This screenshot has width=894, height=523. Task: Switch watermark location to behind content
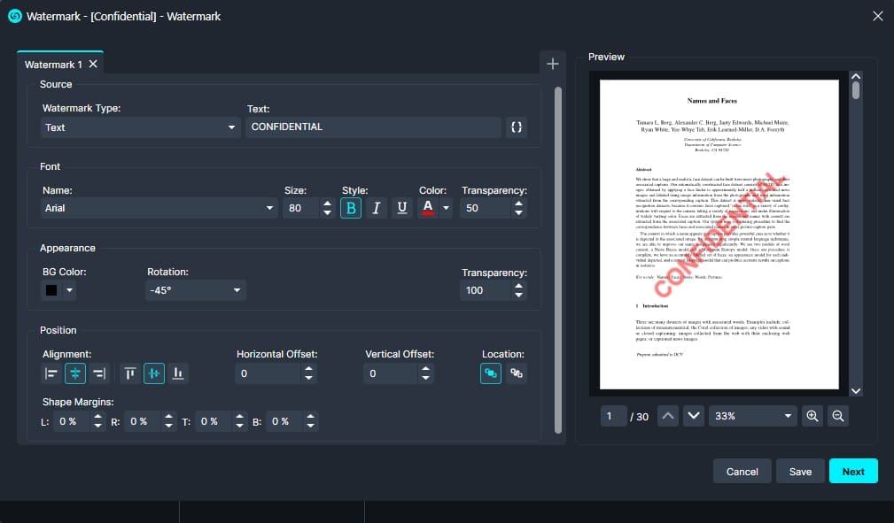click(516, 373)
